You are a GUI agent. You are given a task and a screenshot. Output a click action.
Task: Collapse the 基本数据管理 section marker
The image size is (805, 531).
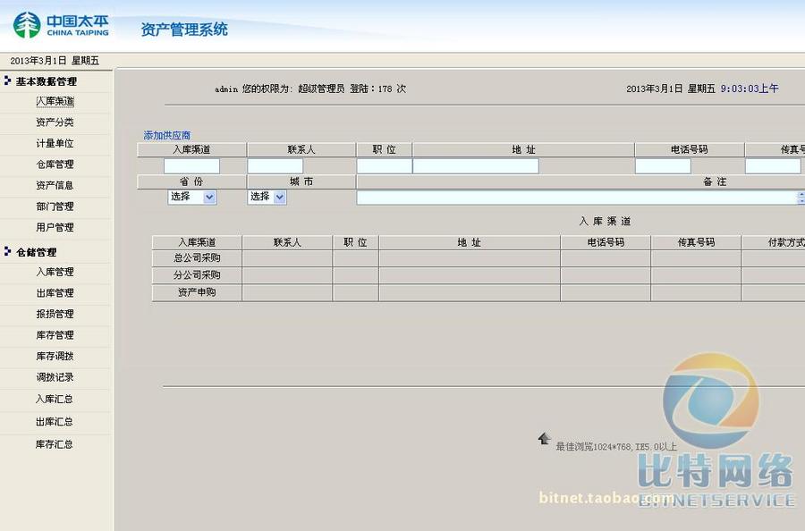click(x=7, y=80)
